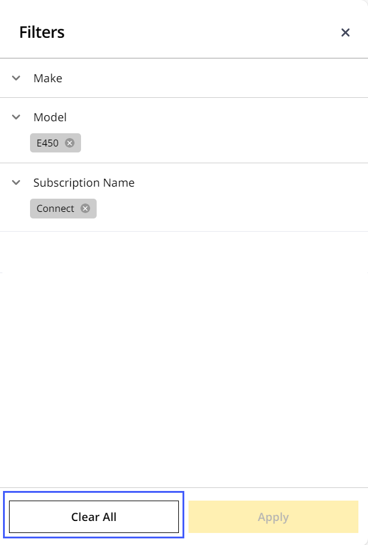The height and width of the screenshot is (545, 368).
Task: Remove the Connect chip via its x icon
Action: point(85,208)
